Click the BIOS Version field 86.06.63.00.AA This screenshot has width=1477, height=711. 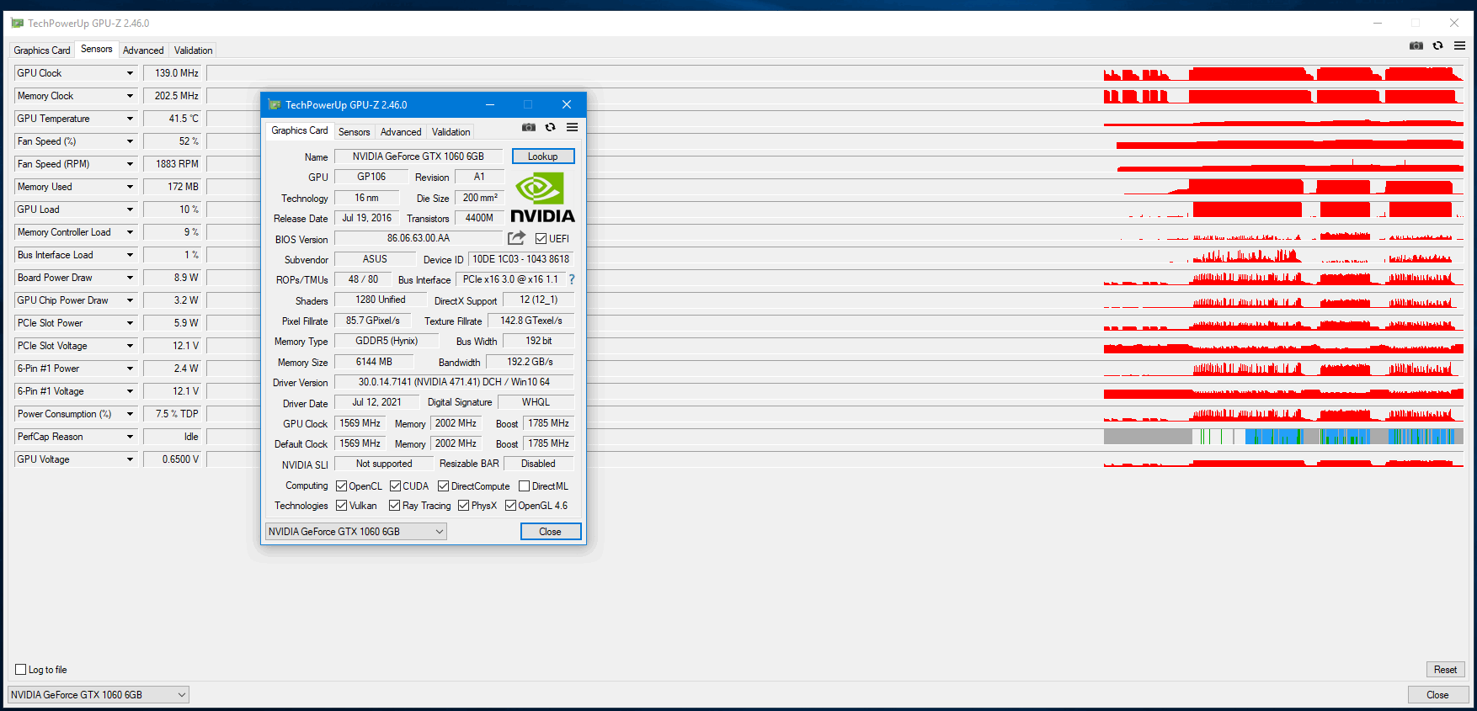(419, 238)
